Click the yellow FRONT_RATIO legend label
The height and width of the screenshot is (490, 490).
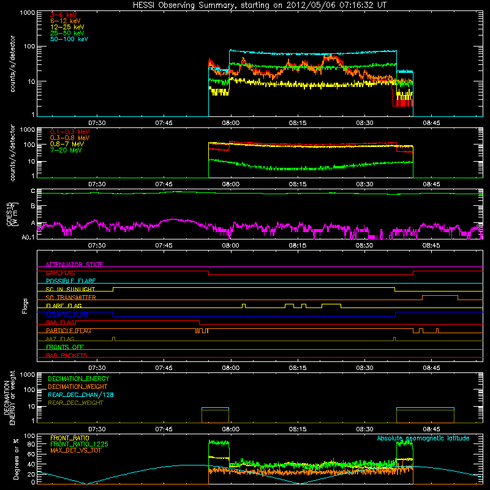point(70,438)
